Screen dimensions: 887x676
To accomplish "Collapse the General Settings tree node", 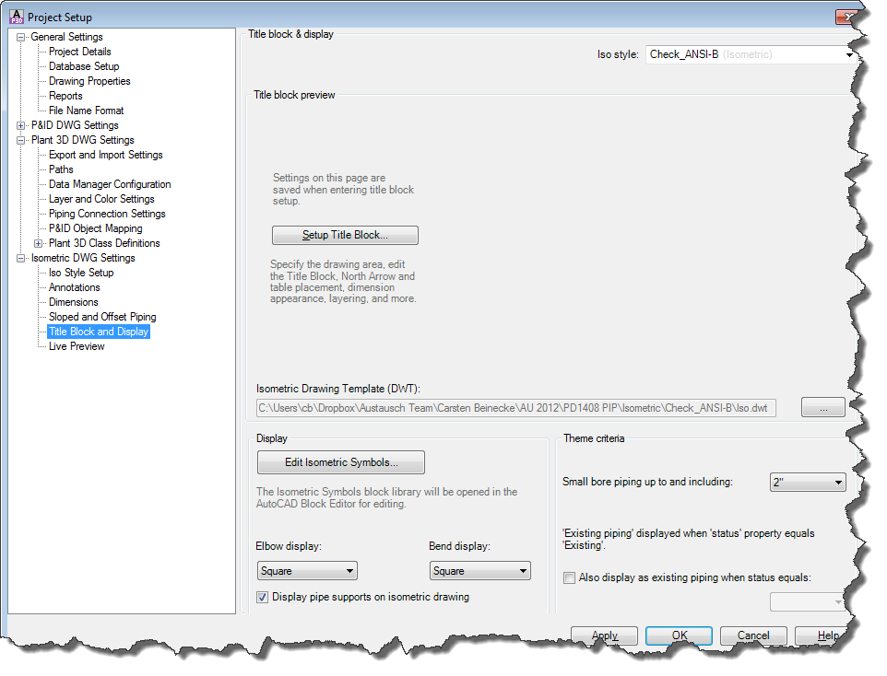I will coord(21,38).
